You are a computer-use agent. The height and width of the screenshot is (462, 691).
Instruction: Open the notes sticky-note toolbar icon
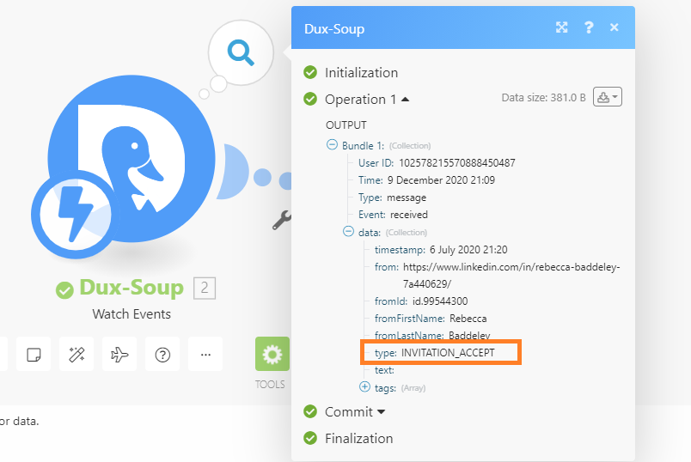[34, 354]
